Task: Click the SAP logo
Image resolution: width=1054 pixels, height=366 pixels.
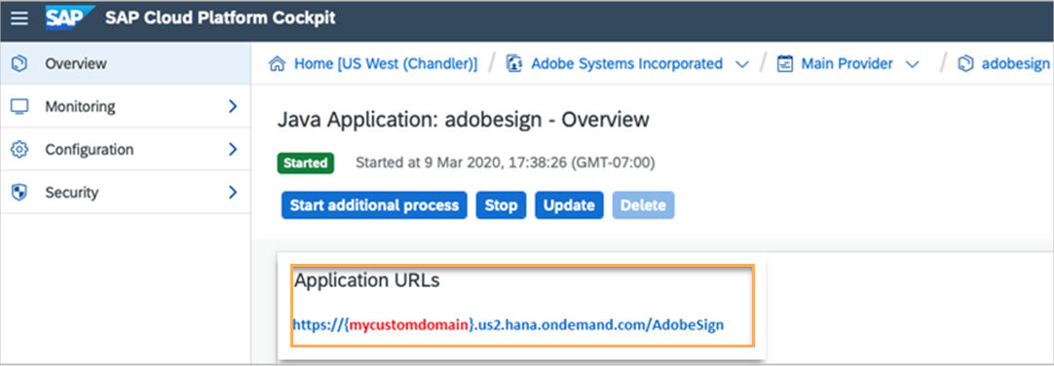Action: [69, 18]
